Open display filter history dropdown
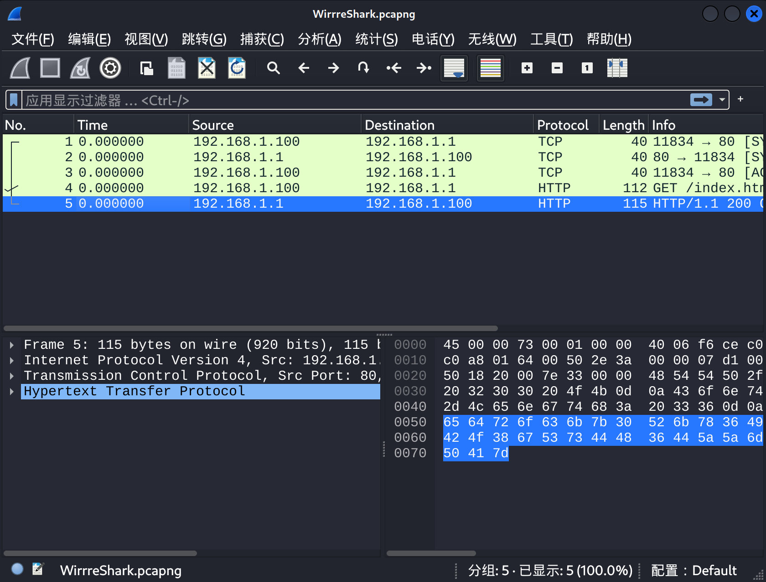 click(x=722, y=100)
